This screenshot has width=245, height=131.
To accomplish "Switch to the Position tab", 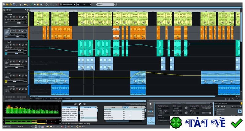I will (x=151, y=113).
